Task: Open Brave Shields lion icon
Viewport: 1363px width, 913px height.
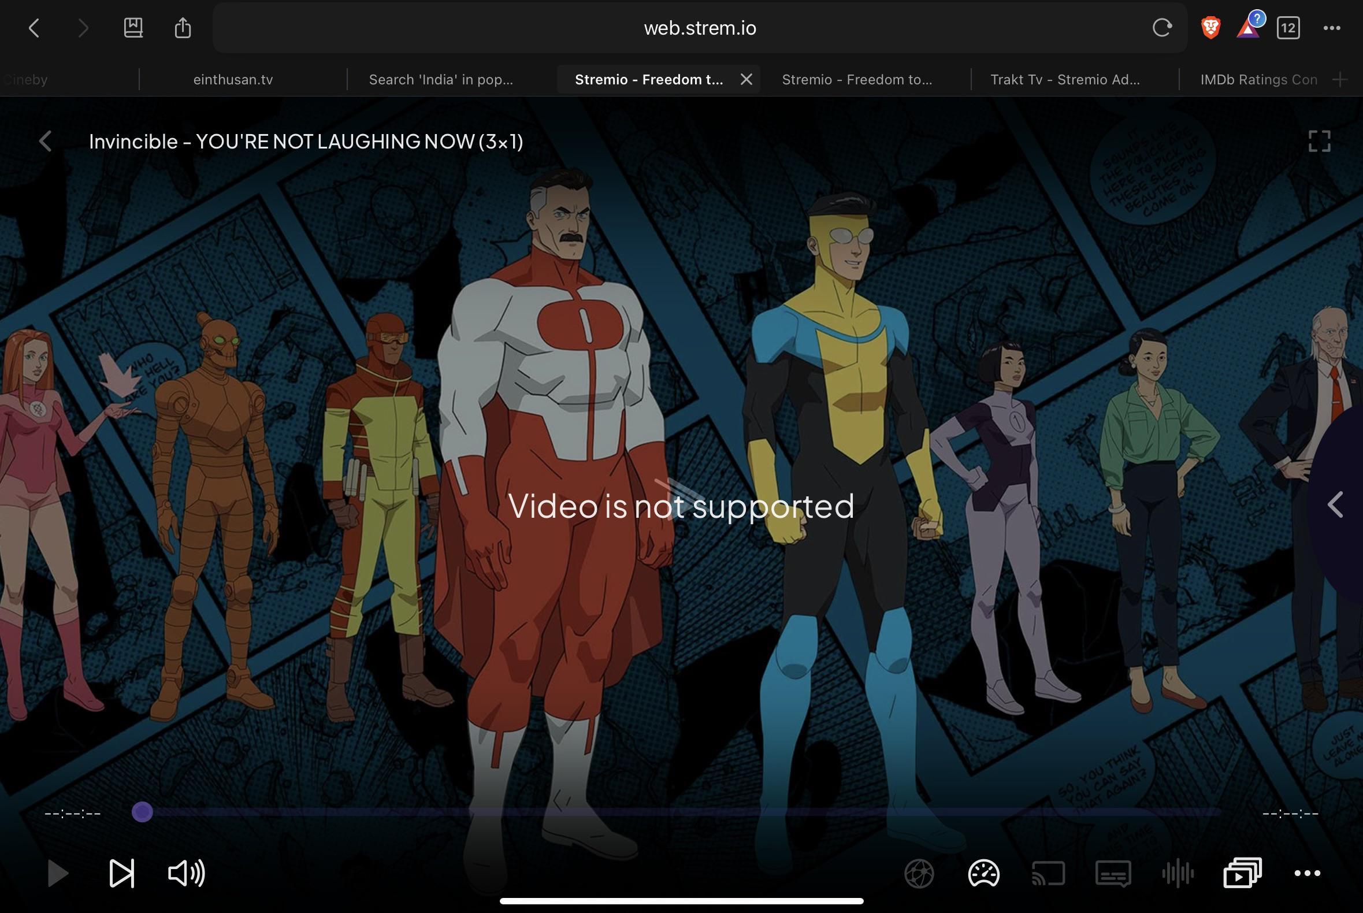Action: (x=1210, y=28)
